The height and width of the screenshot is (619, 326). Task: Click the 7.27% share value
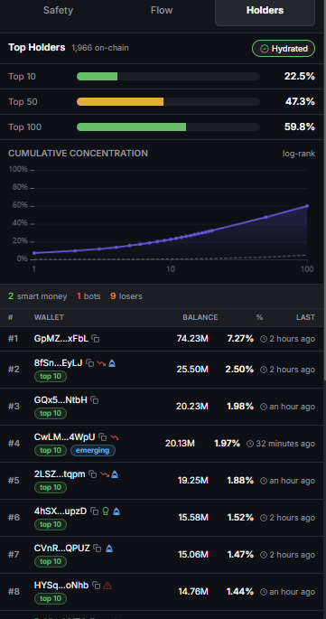coord(240,339)
